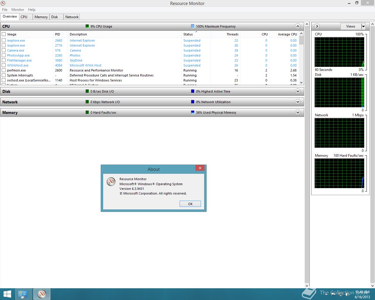Click the network icon in system tray
This screenshot has height=300, width=375.
pos(340,294)
